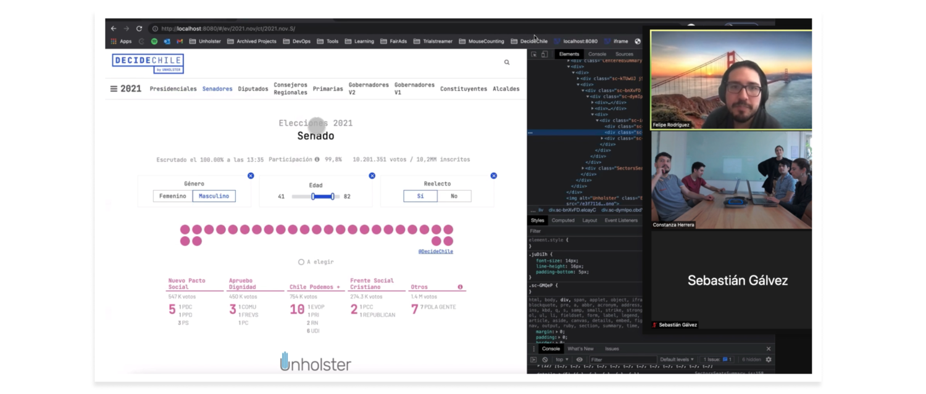Click the search magnifier icon on the page

507,62
